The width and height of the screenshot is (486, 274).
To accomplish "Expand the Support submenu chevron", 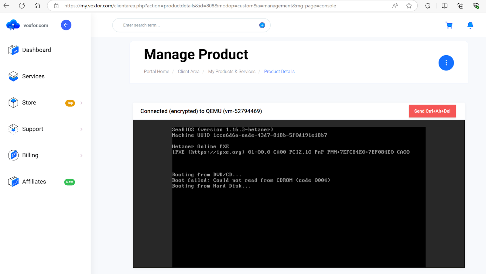I will pyautogui.click(x=81, y=129).
